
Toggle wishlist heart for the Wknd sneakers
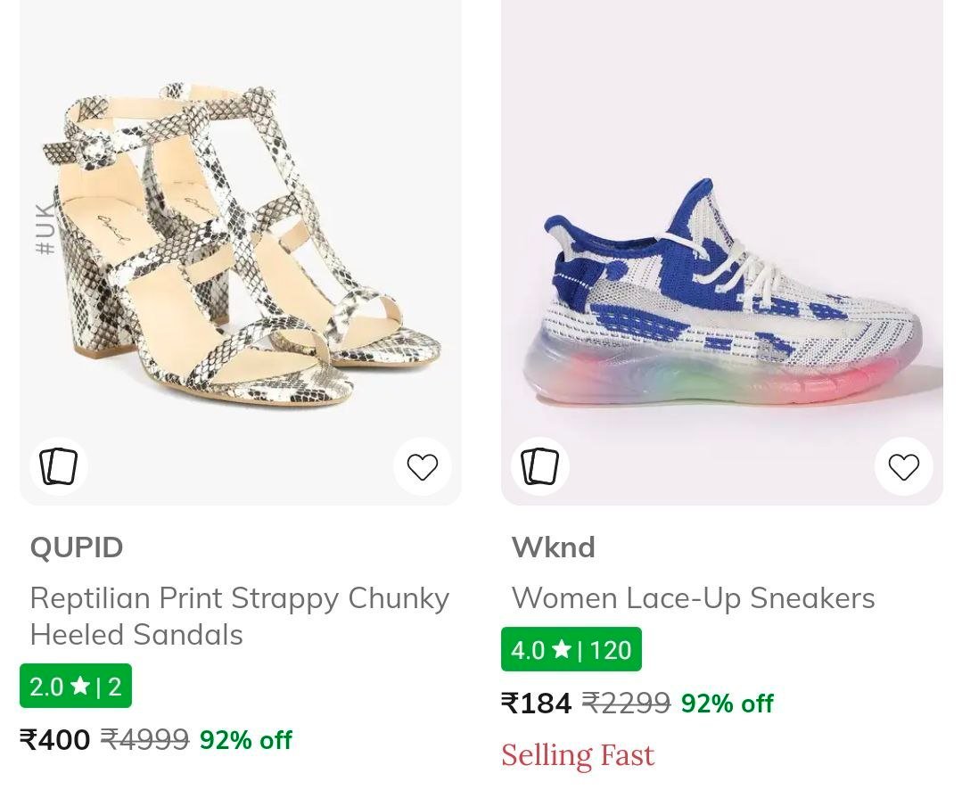click(x=904, y=465)
